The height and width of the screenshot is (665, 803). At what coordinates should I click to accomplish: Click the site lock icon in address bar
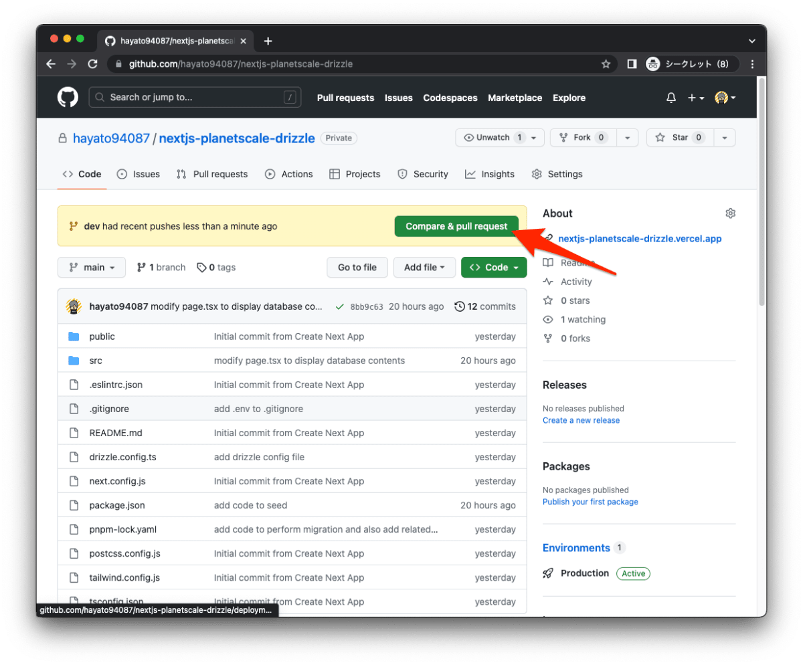(x=119, y=64)
